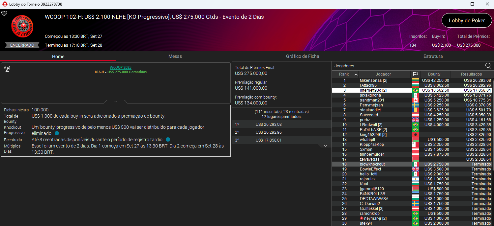Click the broadcast antenna icon
494x226 pixels.
7,69
